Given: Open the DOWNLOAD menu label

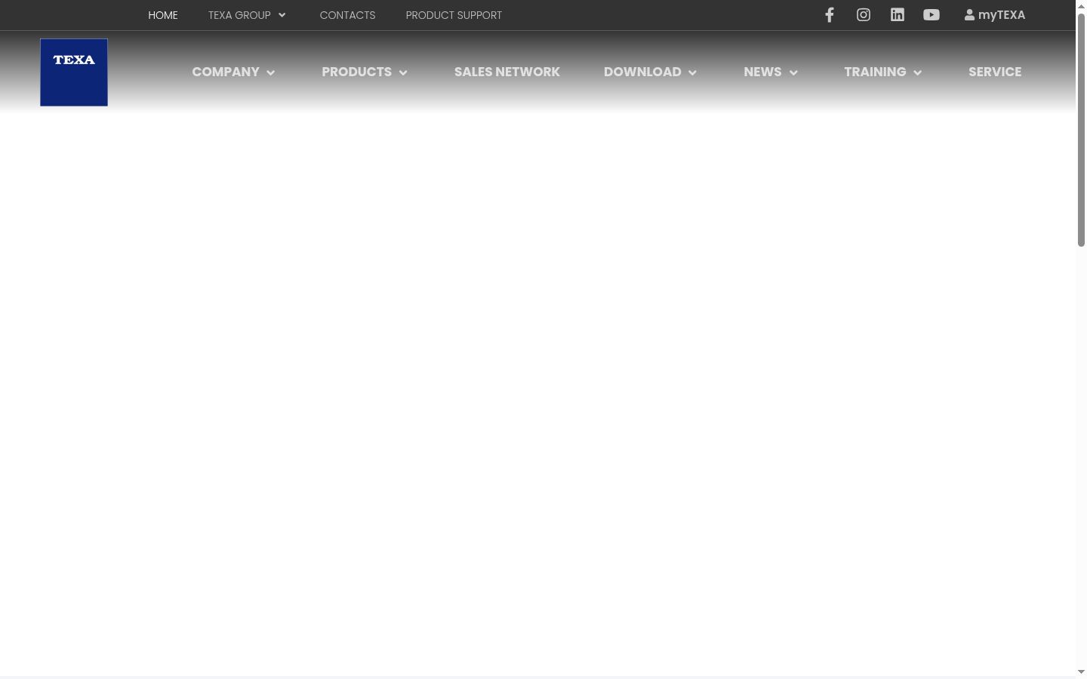Looking at the screenshot, I should pyautogui.click(x=642, y=72).
